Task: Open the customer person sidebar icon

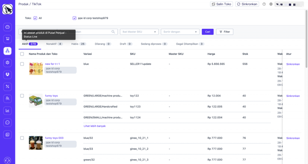Action: tap(8, 98)
